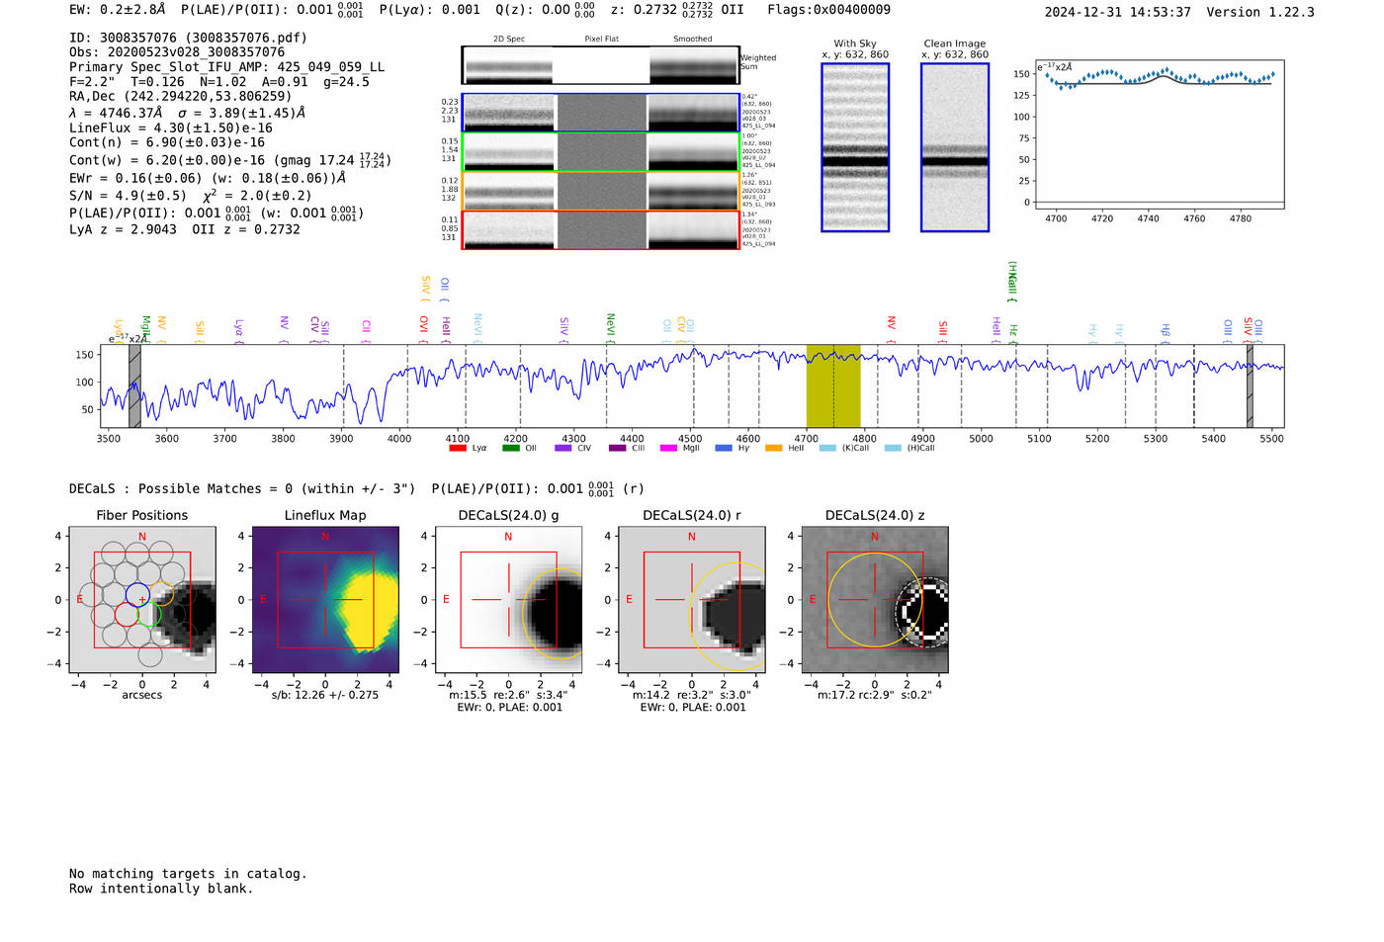
Task: Click the timestamp '2024-12-31 14:53:37'
Action: point(1117,12)
